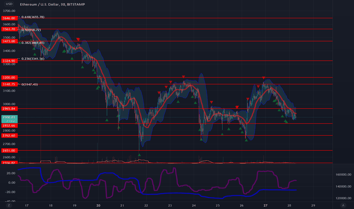Click the 3324.90 horizontal line label
This screenshot has width=354, height=209.
(x=9, y=61)
